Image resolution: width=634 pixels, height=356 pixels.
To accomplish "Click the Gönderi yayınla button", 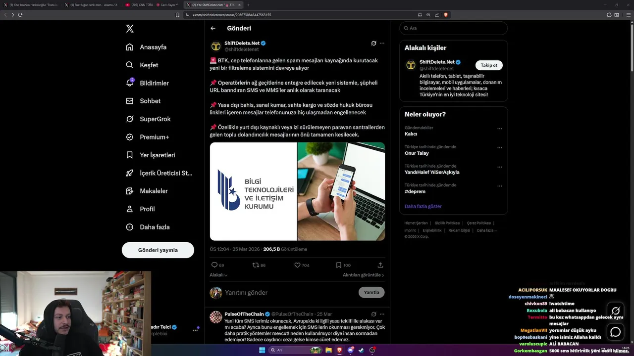I will coord(158,250).
